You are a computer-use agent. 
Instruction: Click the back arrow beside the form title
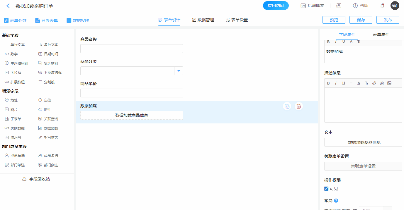point(8,6)
